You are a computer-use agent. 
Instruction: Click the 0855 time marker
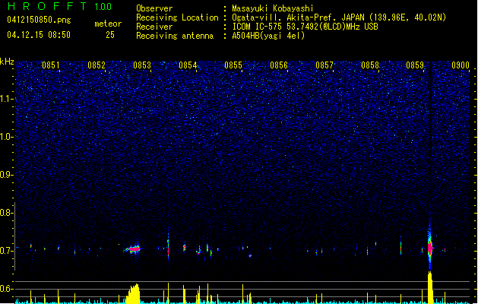coord(233,65)
